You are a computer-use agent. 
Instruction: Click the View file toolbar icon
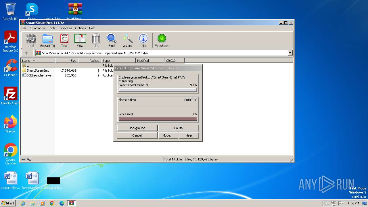click(80, 40)
